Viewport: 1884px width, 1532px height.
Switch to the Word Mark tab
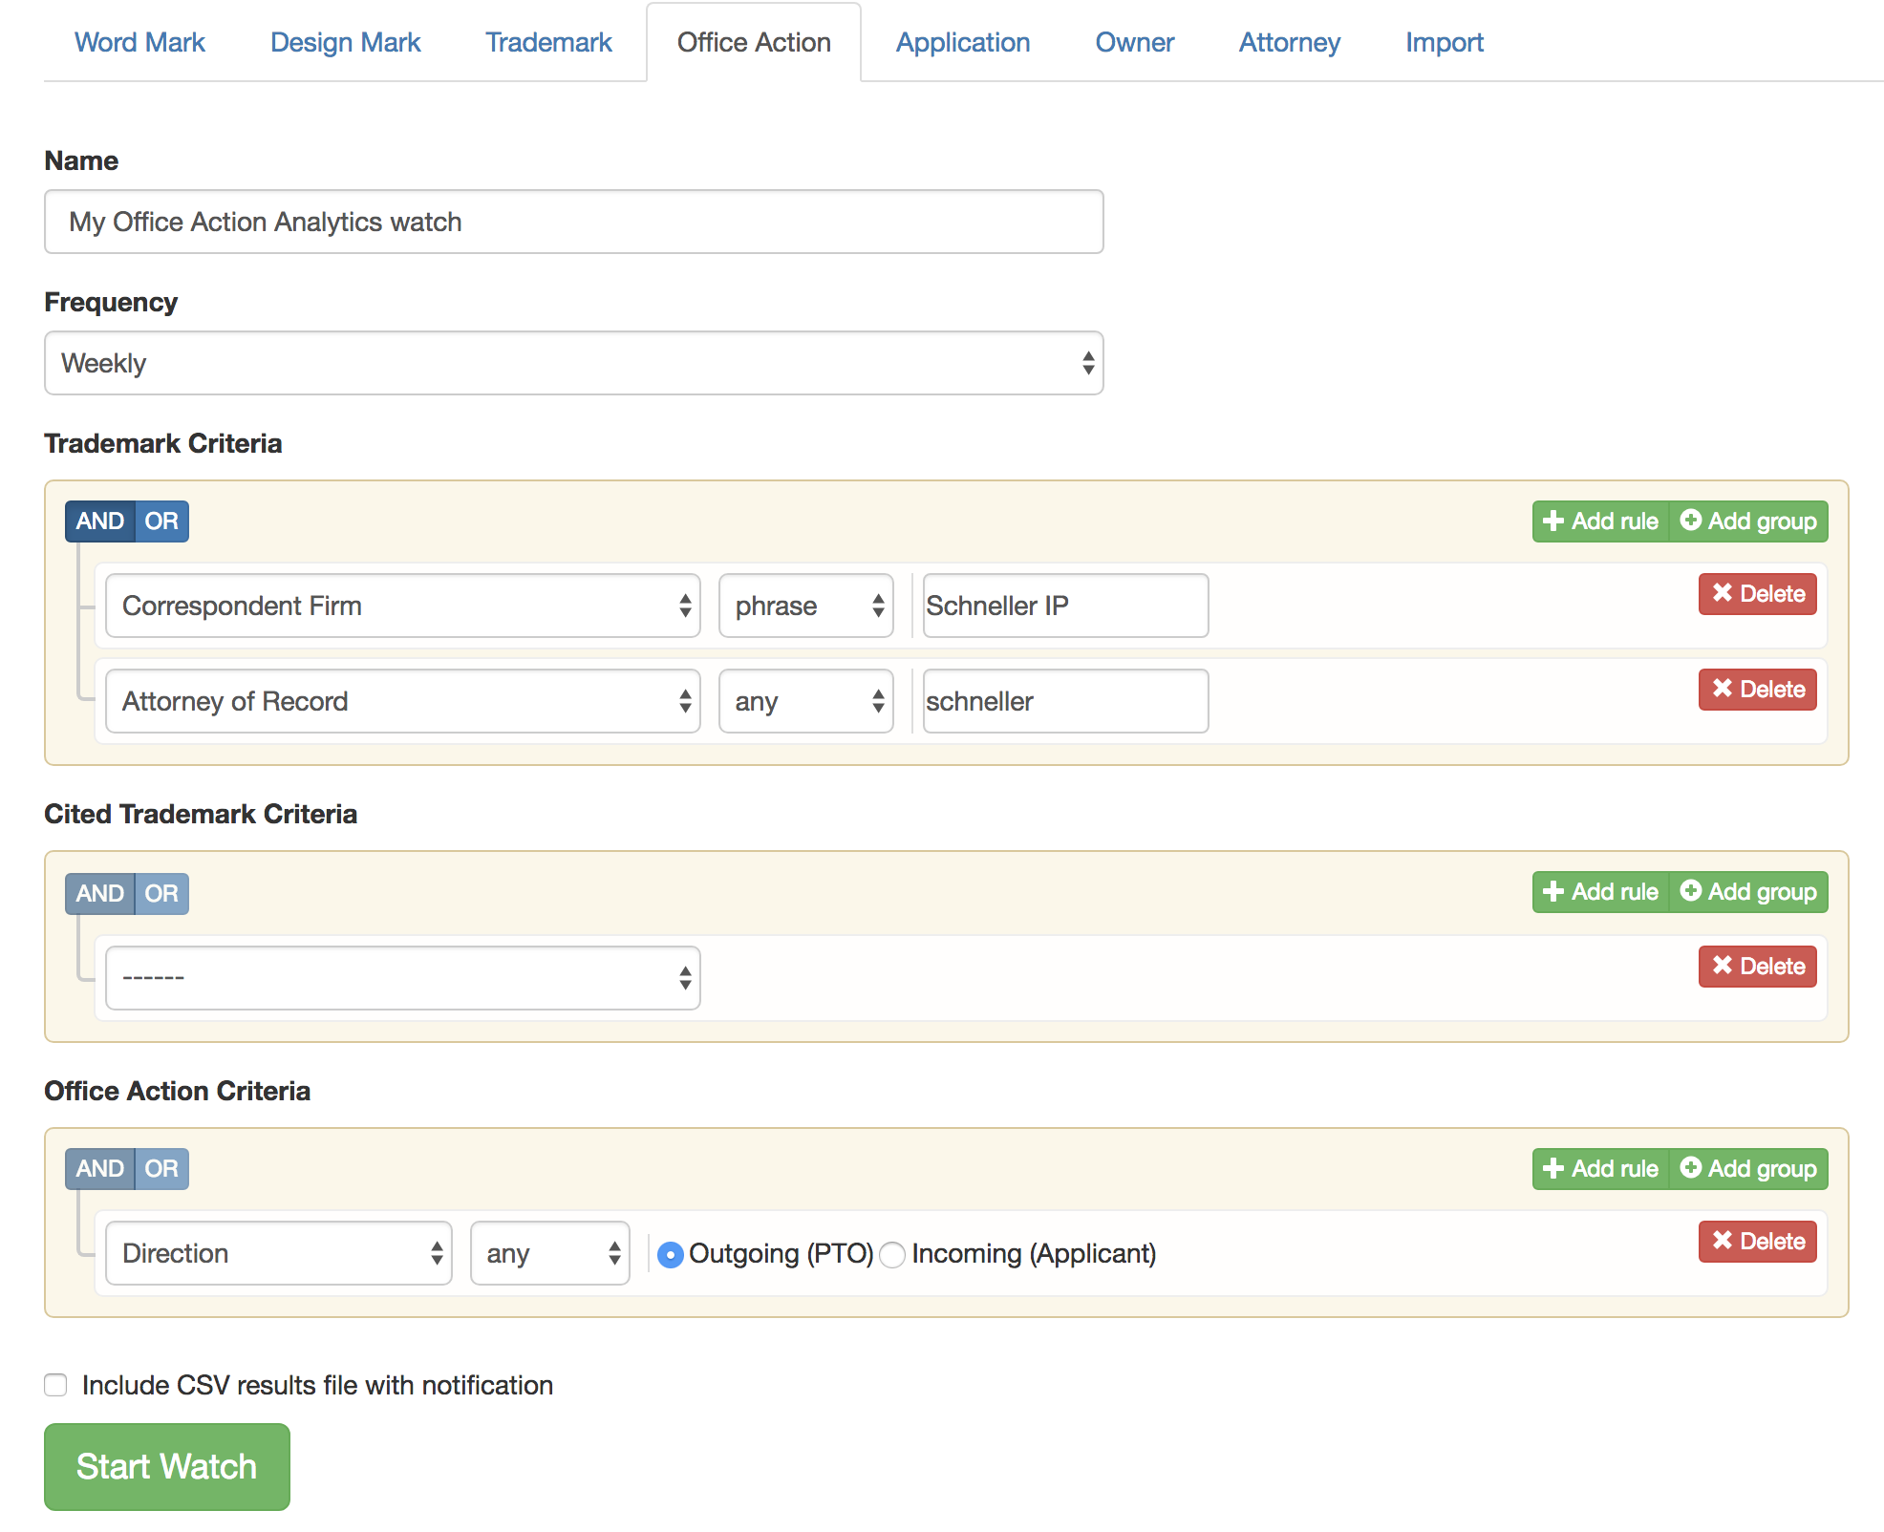click(x=139, y=43)
